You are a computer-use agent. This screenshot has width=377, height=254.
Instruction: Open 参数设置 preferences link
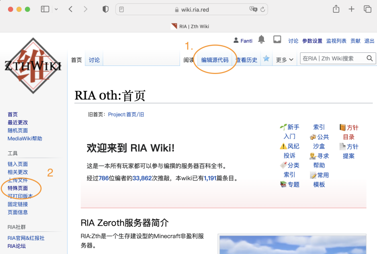pyautogui.click(x=312, y=41)
